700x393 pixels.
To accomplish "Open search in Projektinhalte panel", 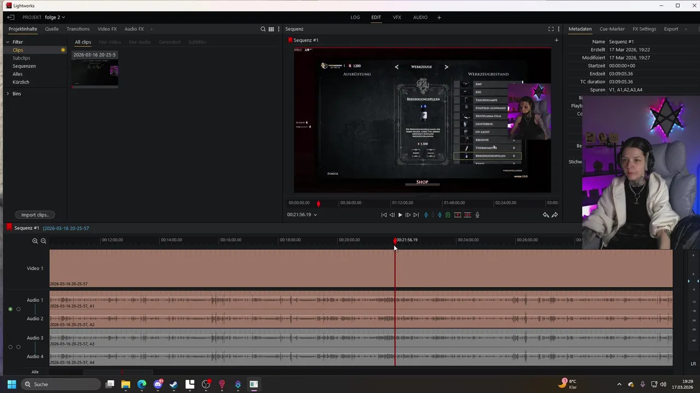I will 263,29.
